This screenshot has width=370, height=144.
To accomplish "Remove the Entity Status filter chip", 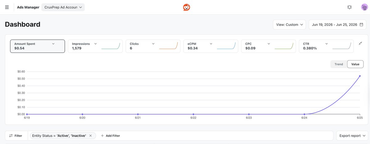I will click(x=90, y=135).
